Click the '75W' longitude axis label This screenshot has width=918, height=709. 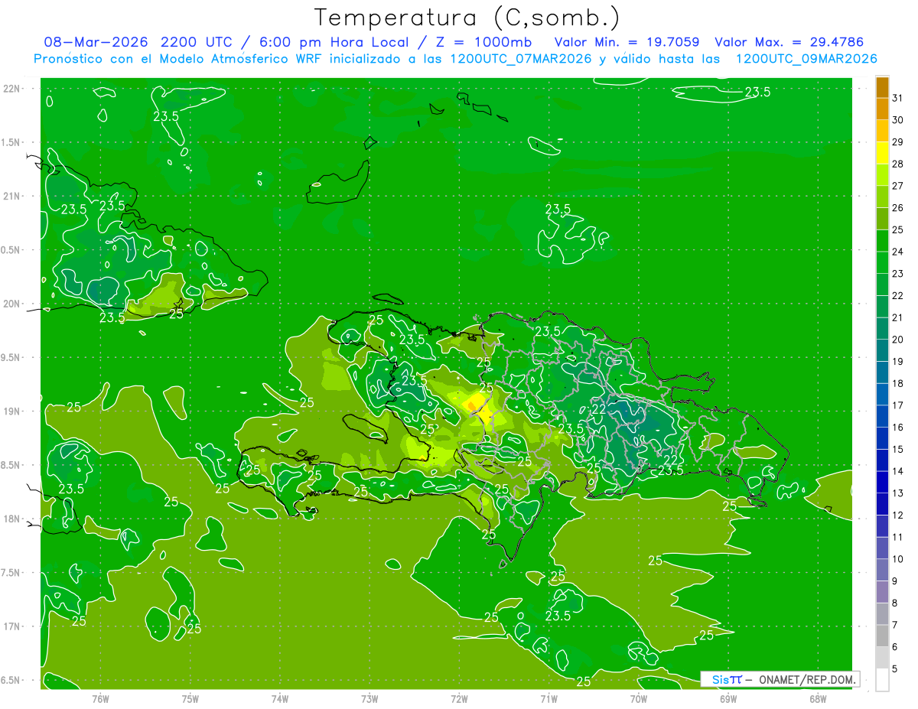point(190,698)
